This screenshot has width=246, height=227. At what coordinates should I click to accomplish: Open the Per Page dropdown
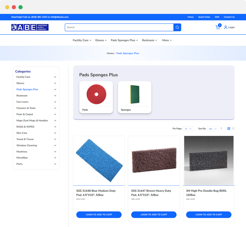pos(188,129)
